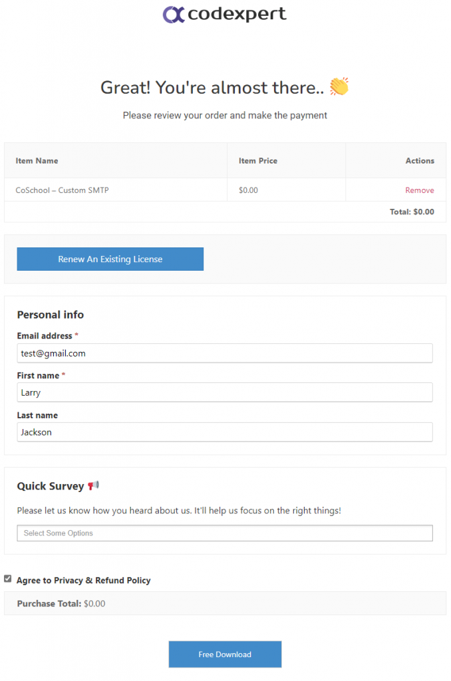Click Renew An Existing License button
The image size is (451, 681).
[x=110, y=259]
